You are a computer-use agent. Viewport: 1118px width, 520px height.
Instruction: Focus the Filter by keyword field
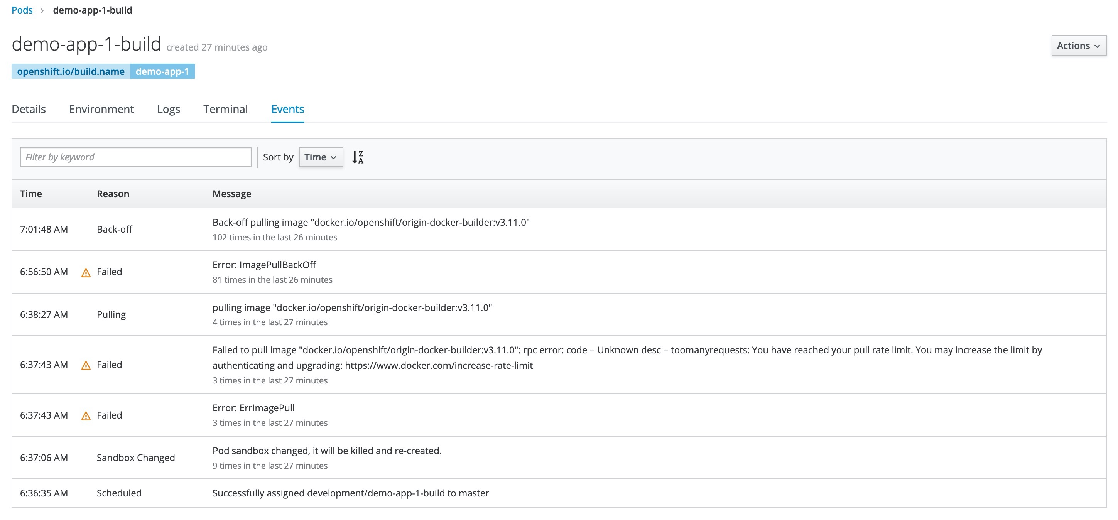tap(135, 157)
